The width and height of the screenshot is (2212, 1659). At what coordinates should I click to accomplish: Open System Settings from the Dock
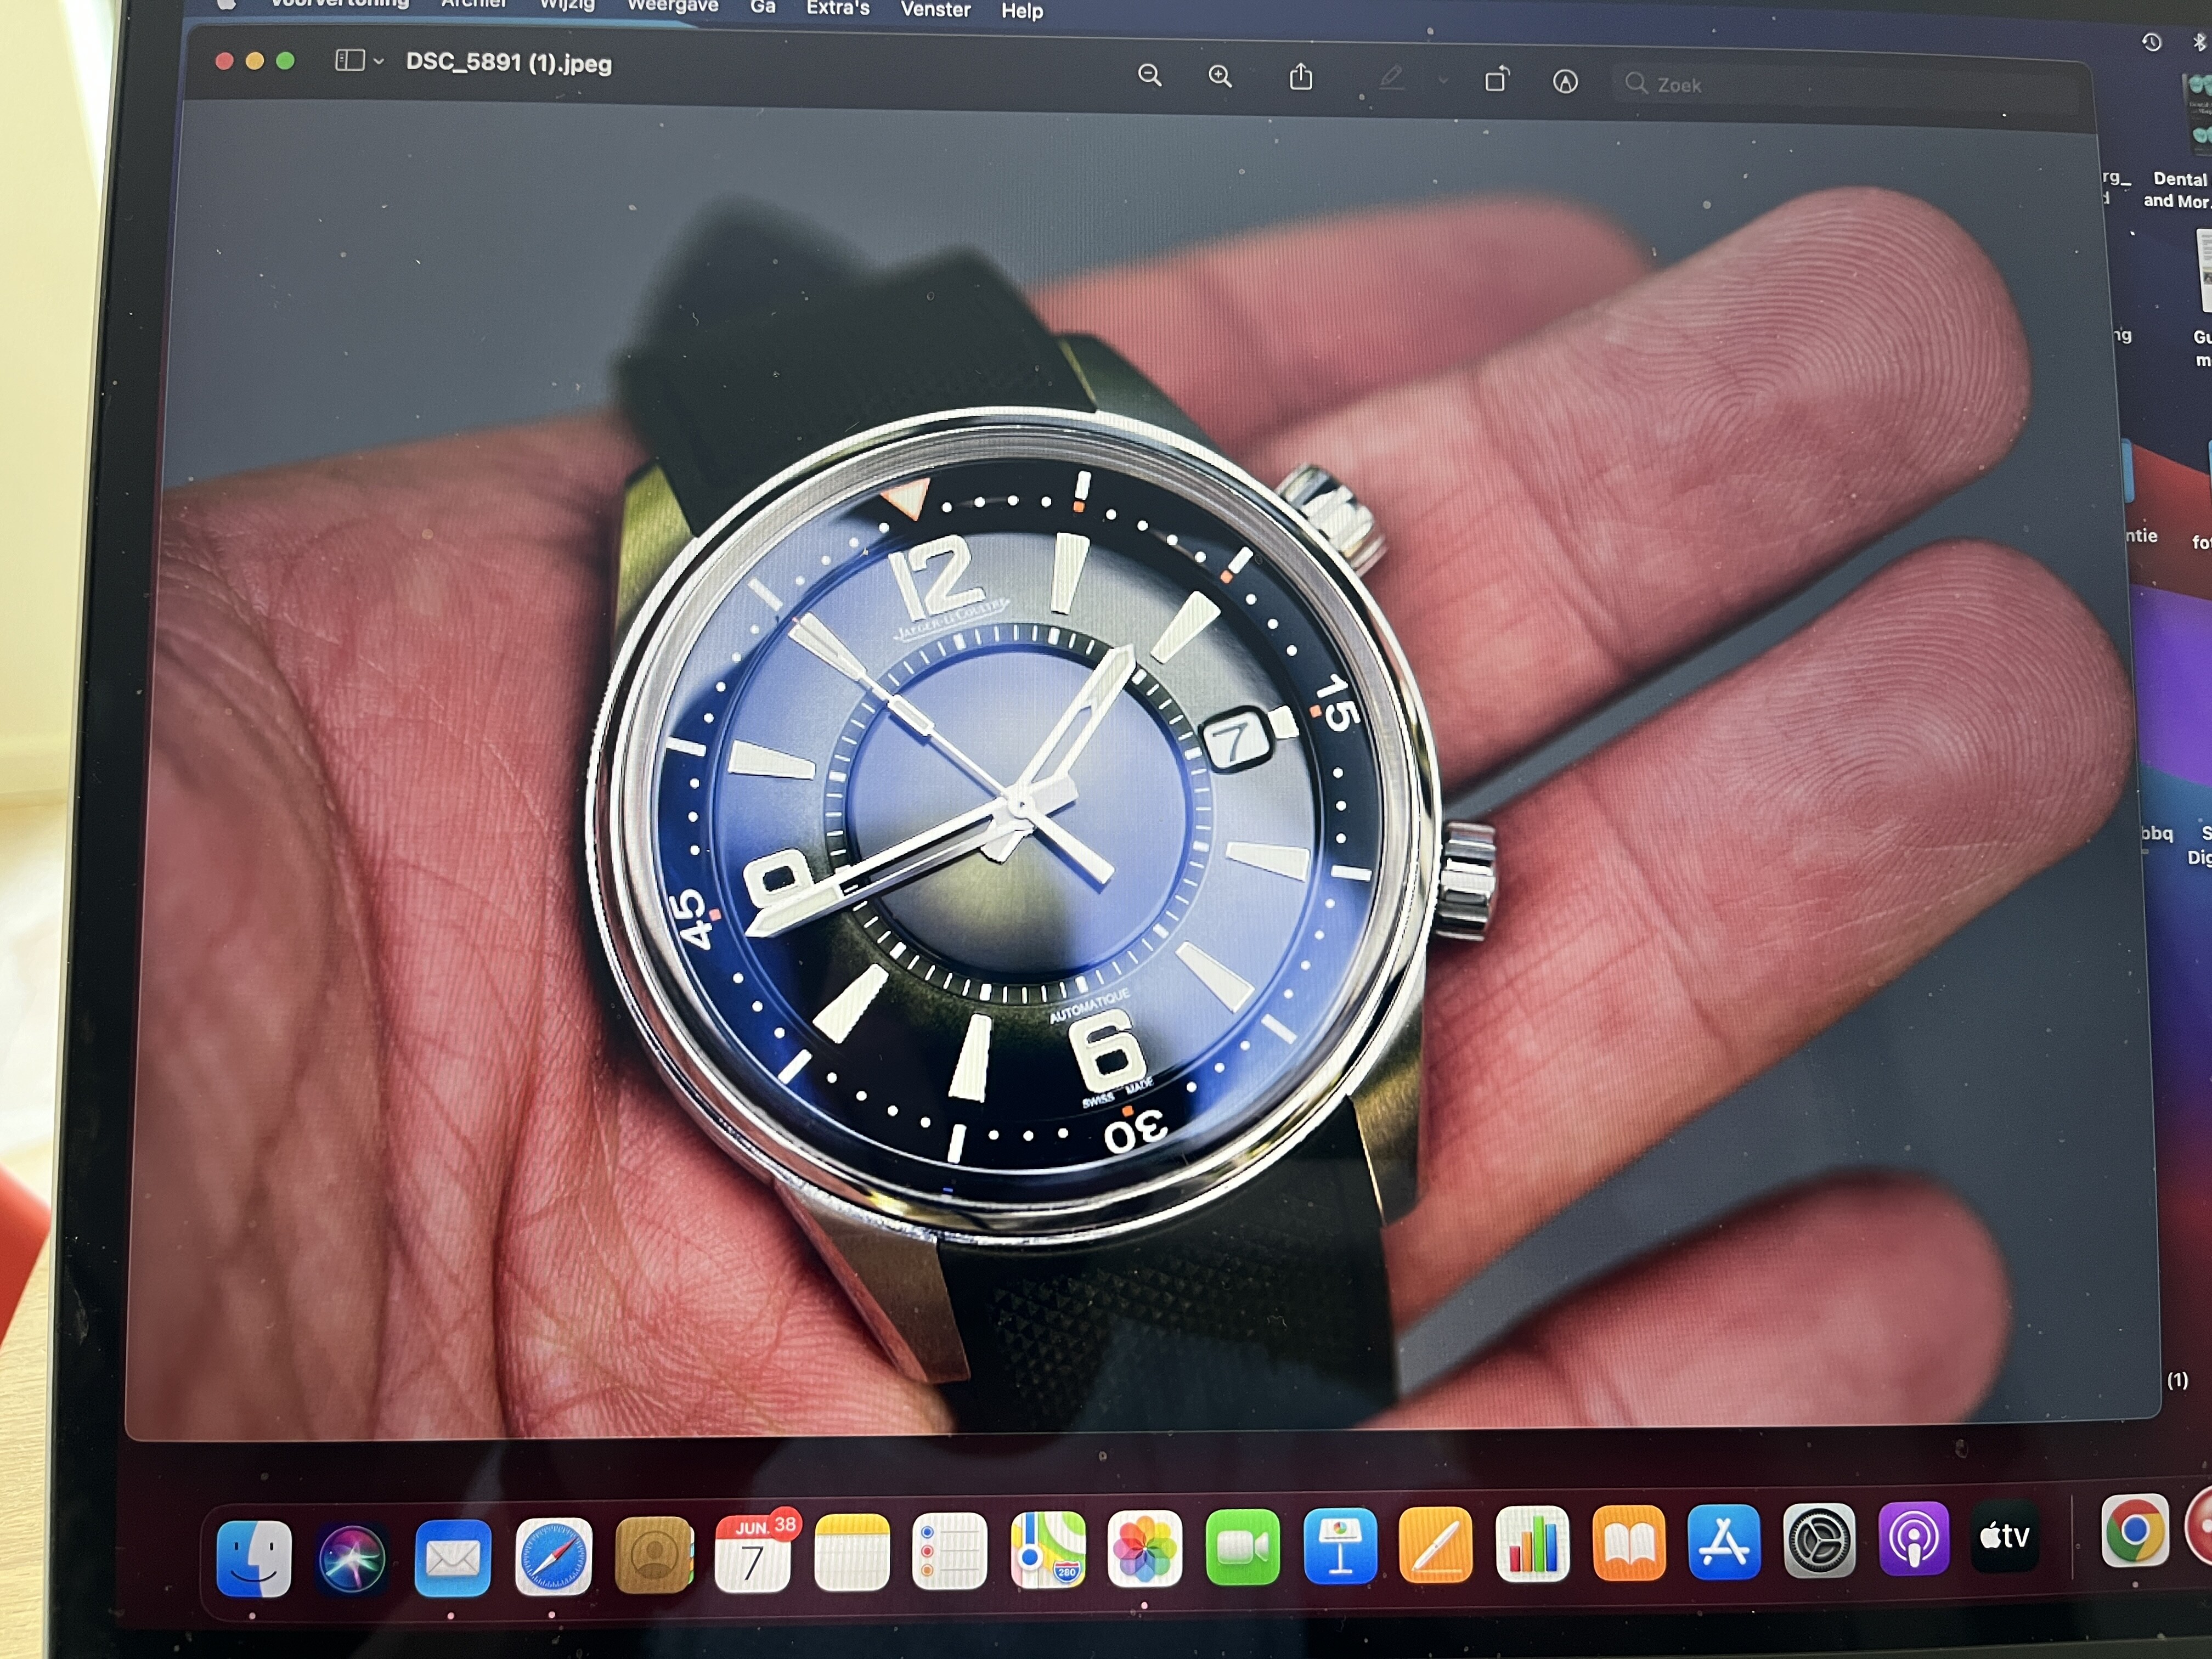1819,1540
